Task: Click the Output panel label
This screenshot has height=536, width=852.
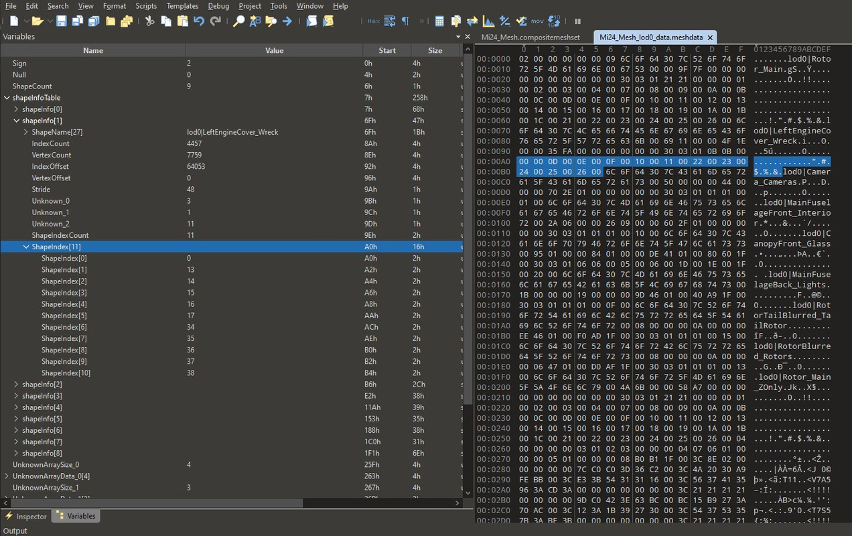Action: 15,531
